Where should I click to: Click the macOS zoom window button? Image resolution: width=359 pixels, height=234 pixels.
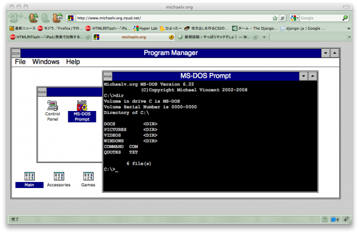(26, 7)
